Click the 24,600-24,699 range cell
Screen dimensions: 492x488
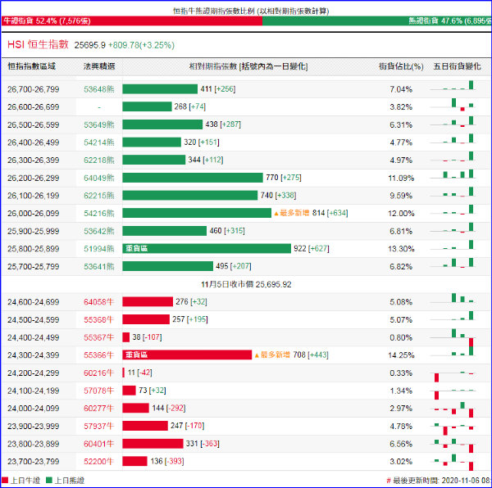pyautogui.click(x=34, y=302)
